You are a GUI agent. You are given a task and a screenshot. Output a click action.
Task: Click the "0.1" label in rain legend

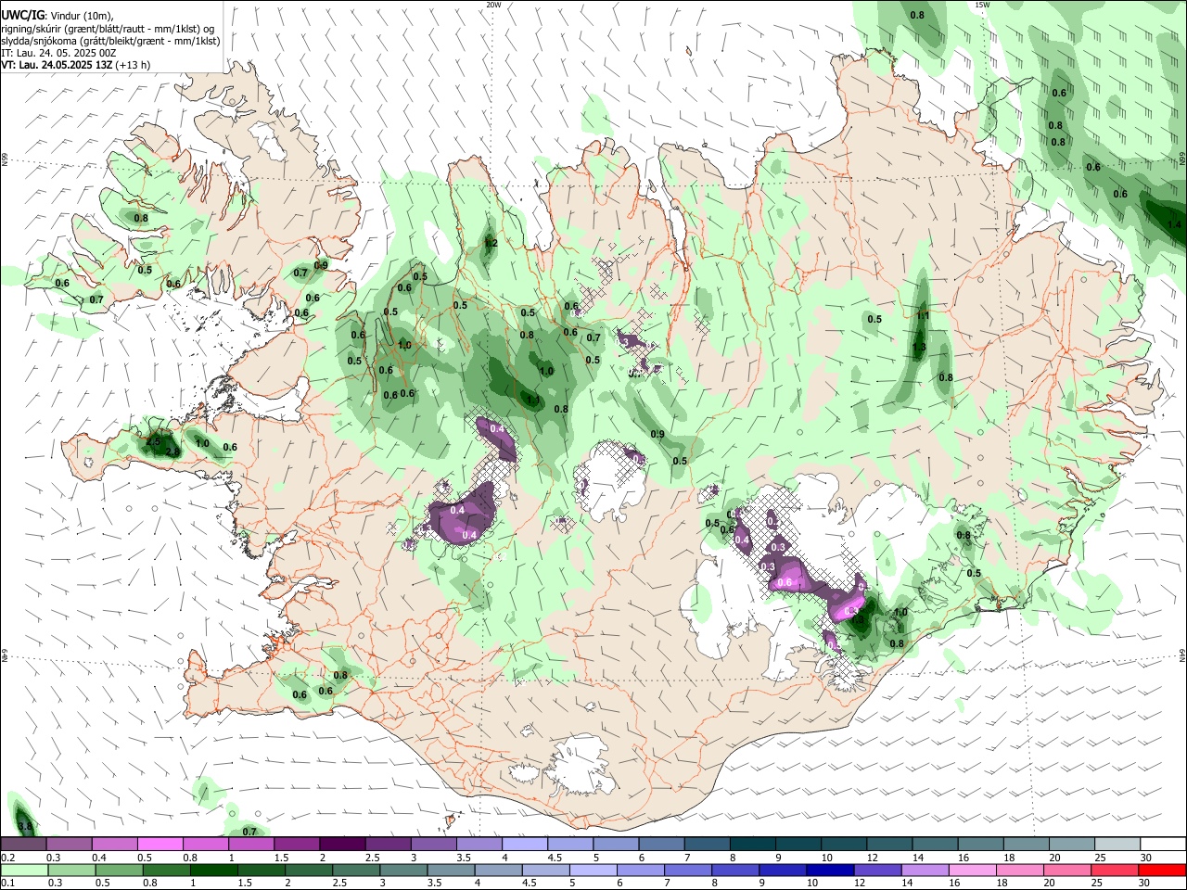pos(8,884)
